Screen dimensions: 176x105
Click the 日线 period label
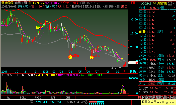[133, 72]
